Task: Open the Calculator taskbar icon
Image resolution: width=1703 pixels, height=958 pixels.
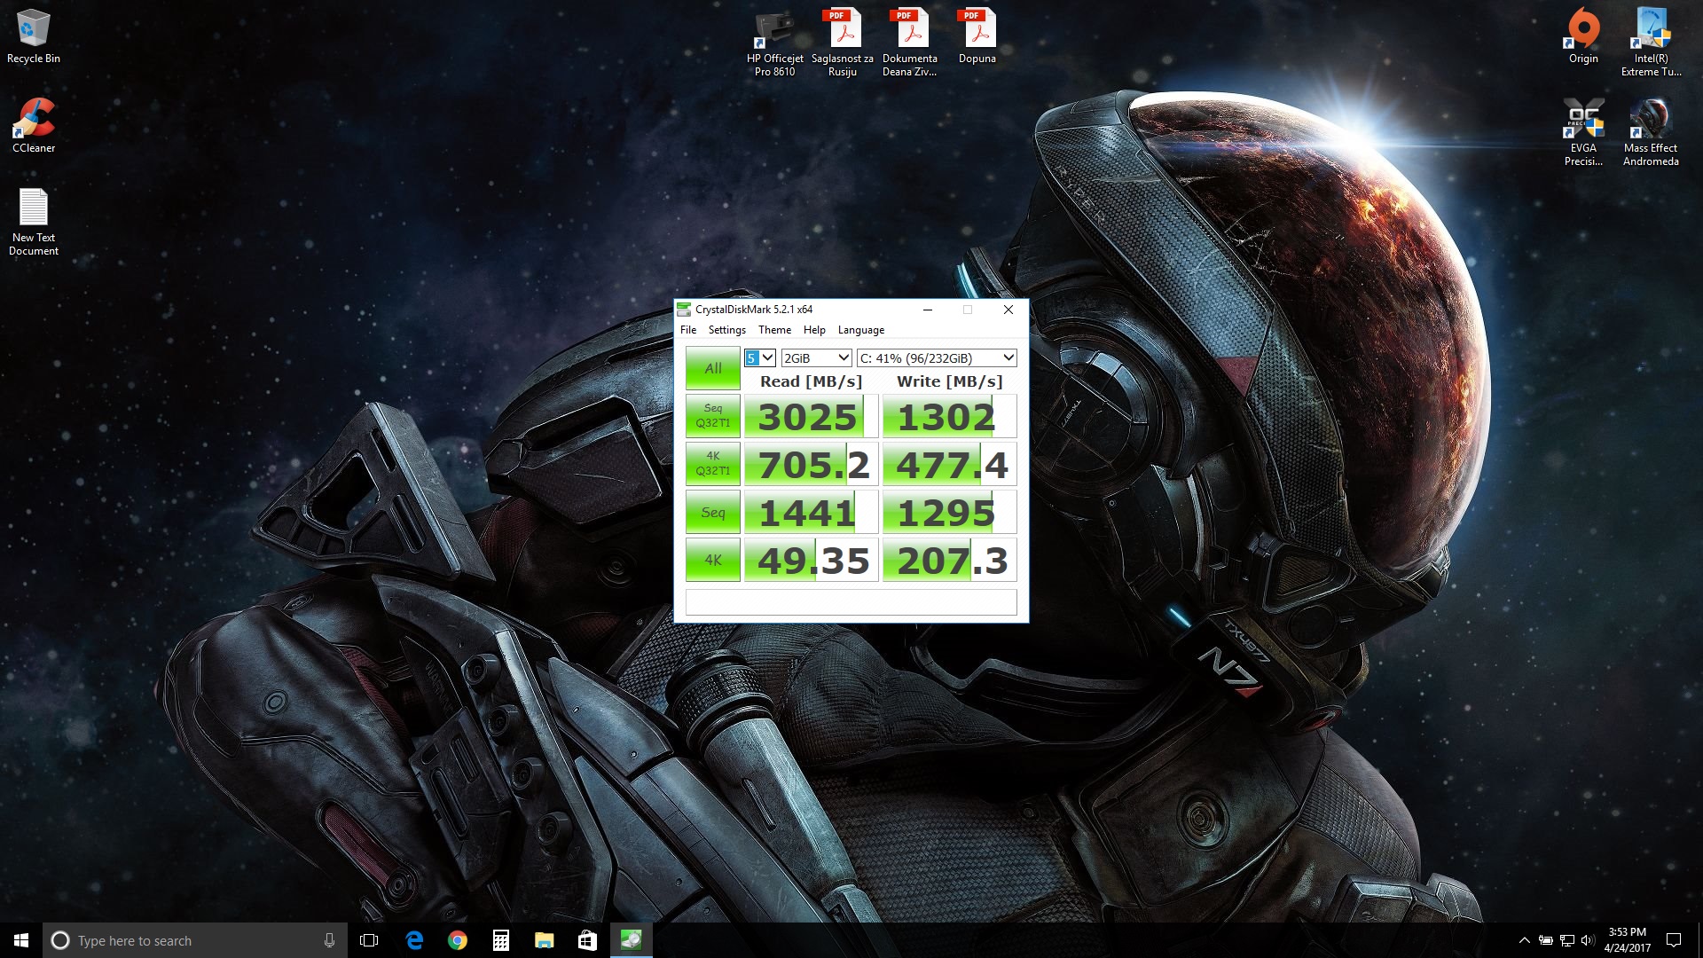Action: tap(501, 940)
